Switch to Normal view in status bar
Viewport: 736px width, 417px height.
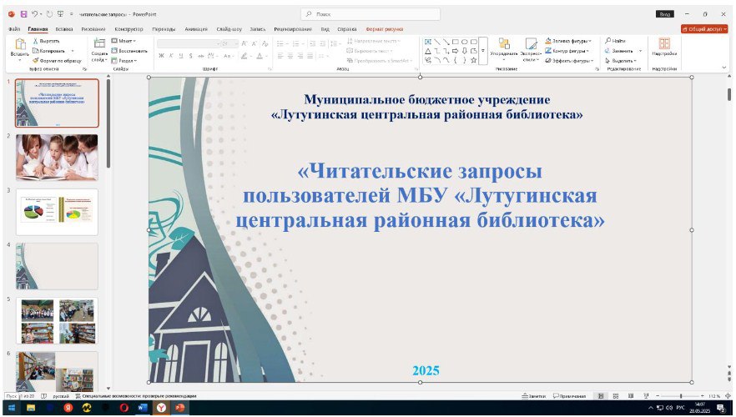[x=600, y=396]
